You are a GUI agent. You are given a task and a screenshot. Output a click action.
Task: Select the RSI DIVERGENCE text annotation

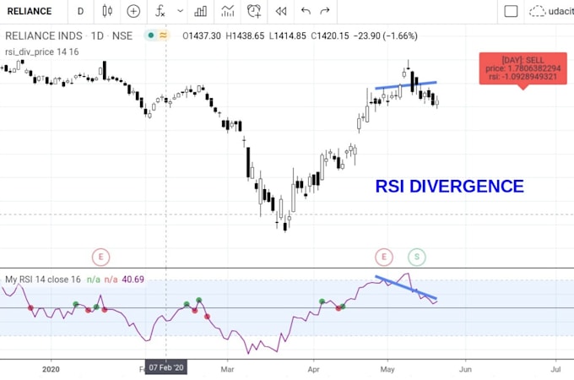tap(450, 187)
